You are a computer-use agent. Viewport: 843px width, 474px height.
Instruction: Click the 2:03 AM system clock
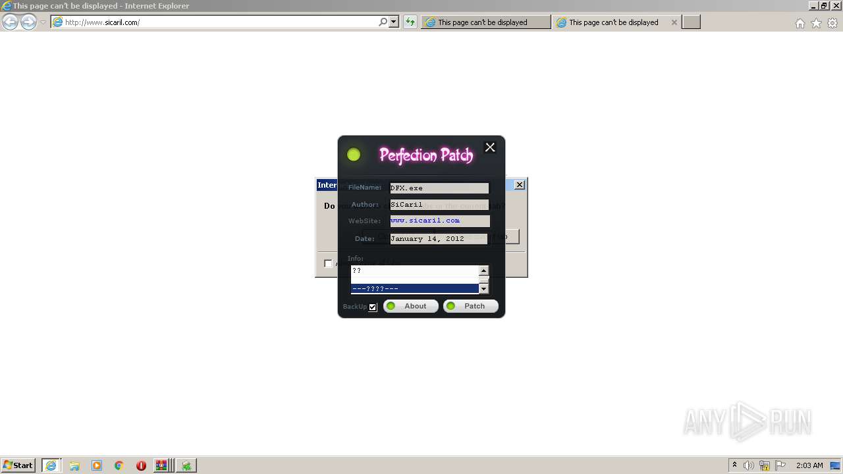coord(809,465)
